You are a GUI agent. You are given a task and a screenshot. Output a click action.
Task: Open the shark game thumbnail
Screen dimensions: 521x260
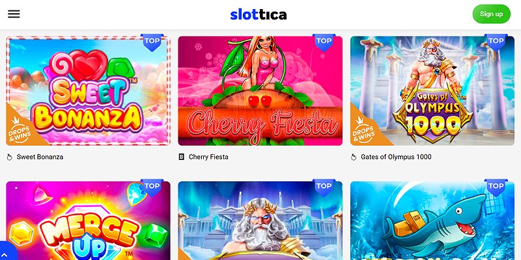432,220
